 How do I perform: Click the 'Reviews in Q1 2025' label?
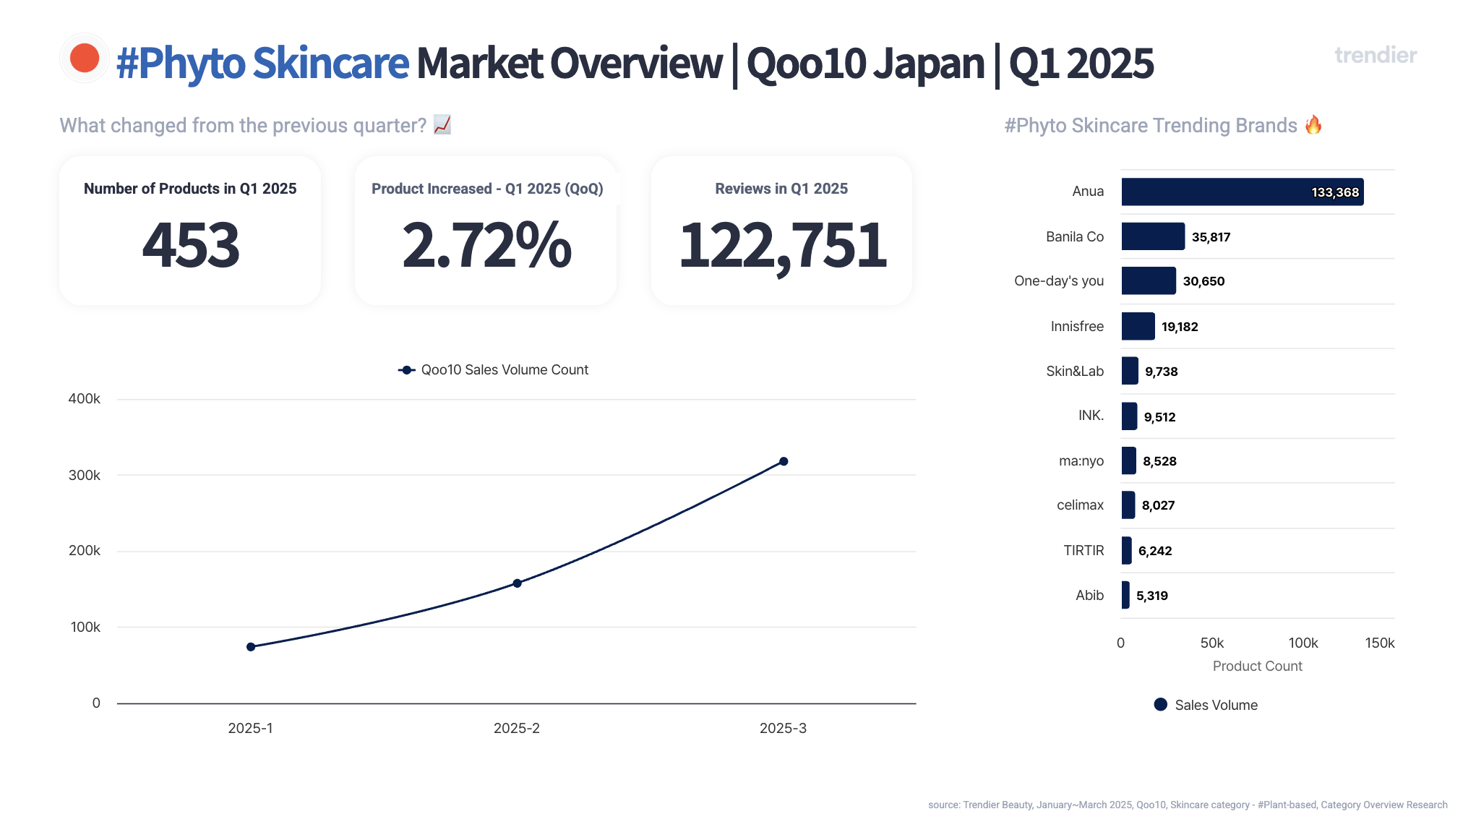(x=781, y=189)
